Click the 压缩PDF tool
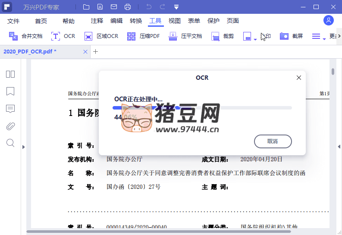 pyautogui.click(x=144, y=36)
